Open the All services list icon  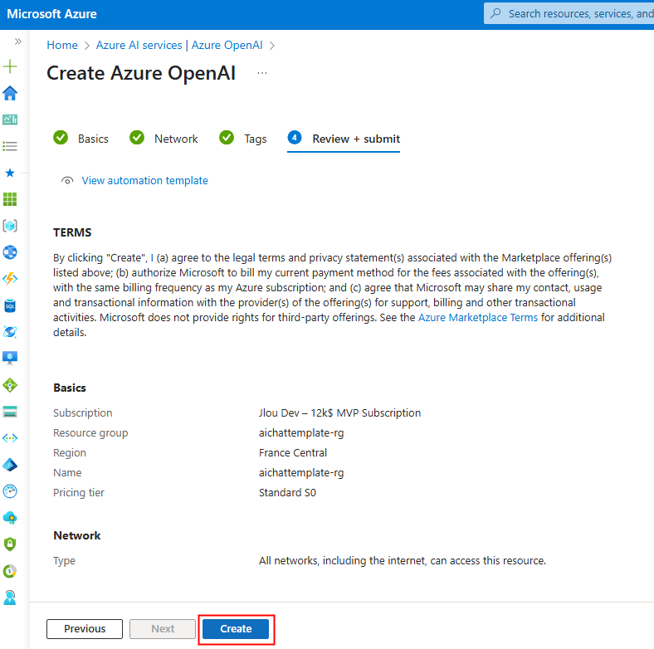click(x=10, y=146)
